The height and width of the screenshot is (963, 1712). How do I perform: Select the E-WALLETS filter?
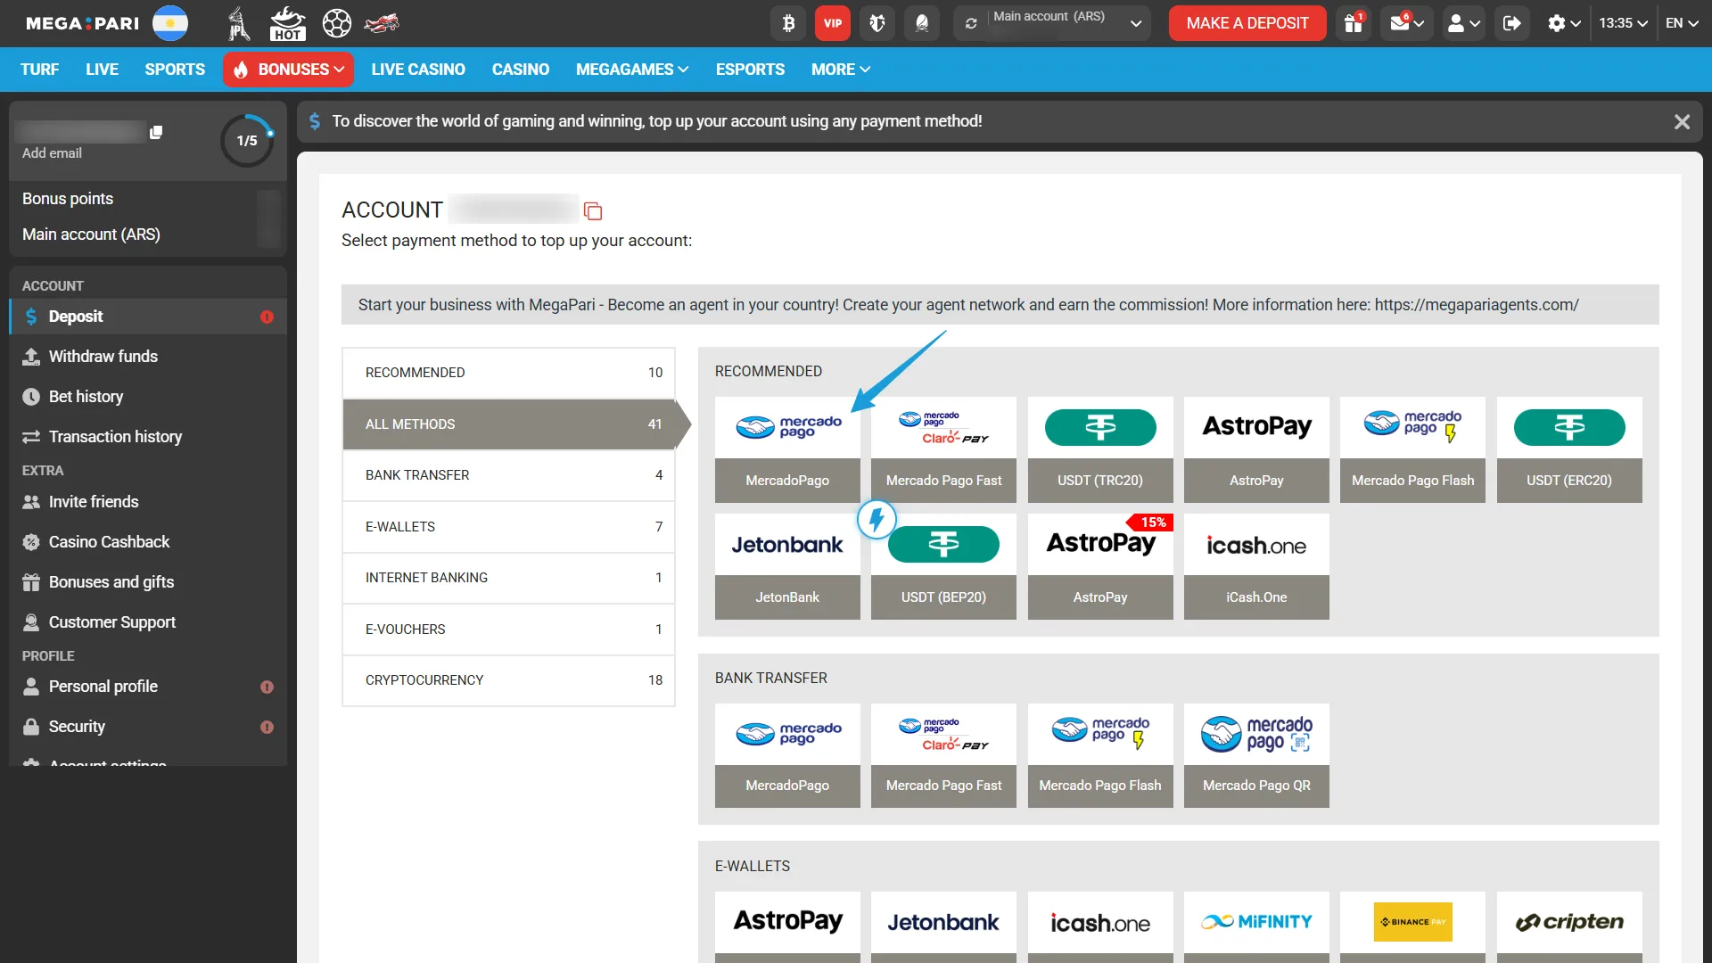[x=508, y=527]
